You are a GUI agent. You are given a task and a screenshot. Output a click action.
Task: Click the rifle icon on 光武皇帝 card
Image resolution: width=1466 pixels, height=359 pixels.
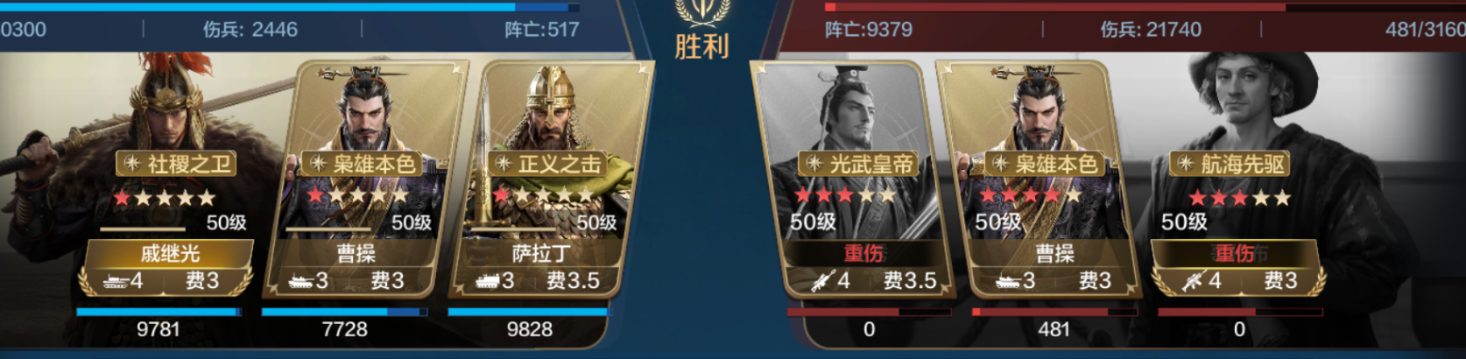coord(822,281)
